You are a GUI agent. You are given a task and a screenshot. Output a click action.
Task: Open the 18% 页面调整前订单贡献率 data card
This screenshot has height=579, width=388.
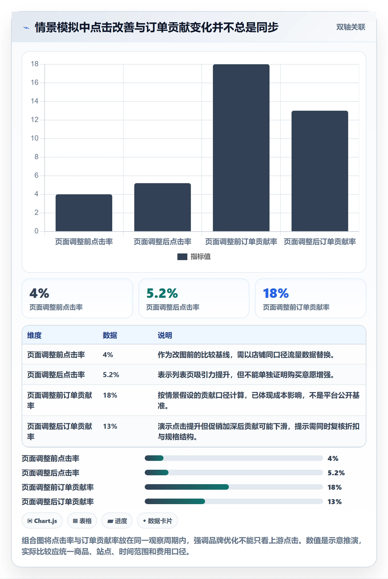[x=310, y=298]
